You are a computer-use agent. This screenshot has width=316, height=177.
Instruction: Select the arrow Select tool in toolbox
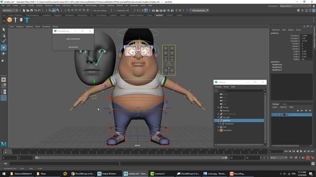pos(3,29)
